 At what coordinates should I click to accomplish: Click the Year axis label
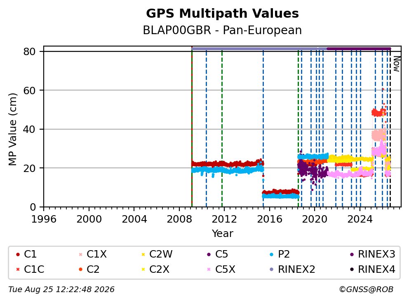click(223, 233)
